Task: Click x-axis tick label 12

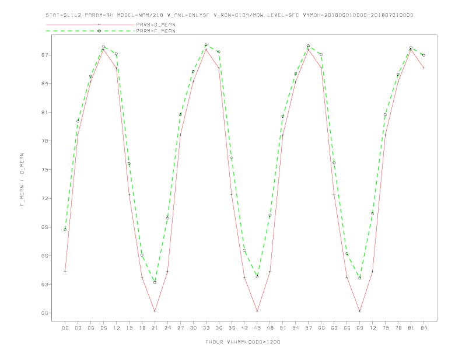Action: tap(117, 328)
